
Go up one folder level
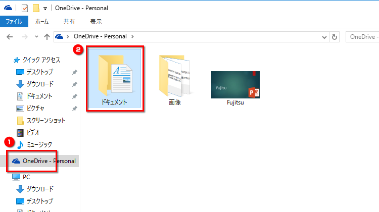[x=47, y=37]
